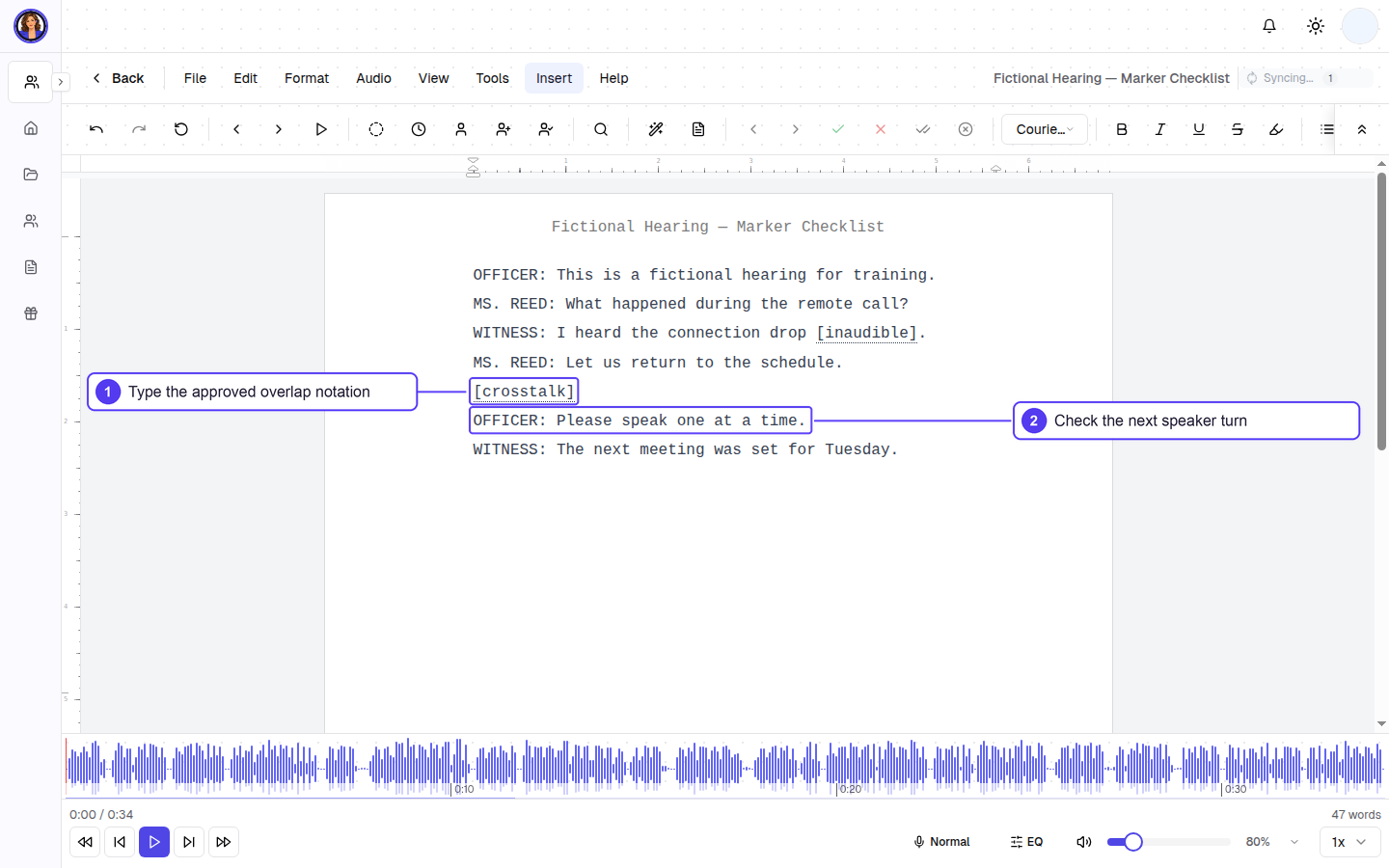This screenshot has width=1389, height=868.
Task: Insert a timestamp with clock icon
Action: 419,129
